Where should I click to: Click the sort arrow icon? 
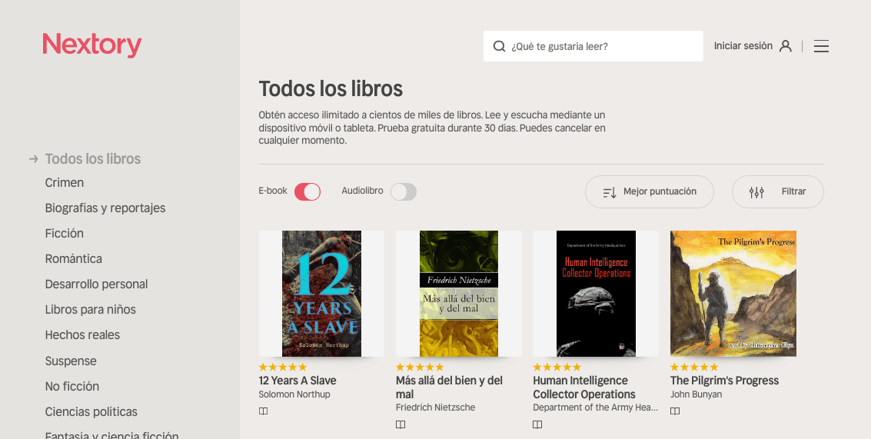tap(610, 192)
